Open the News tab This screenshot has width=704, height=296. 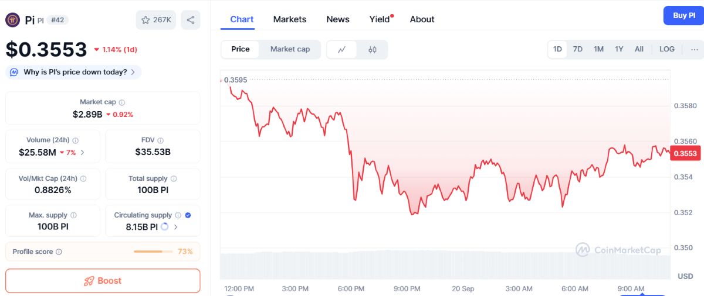[338, 19]
